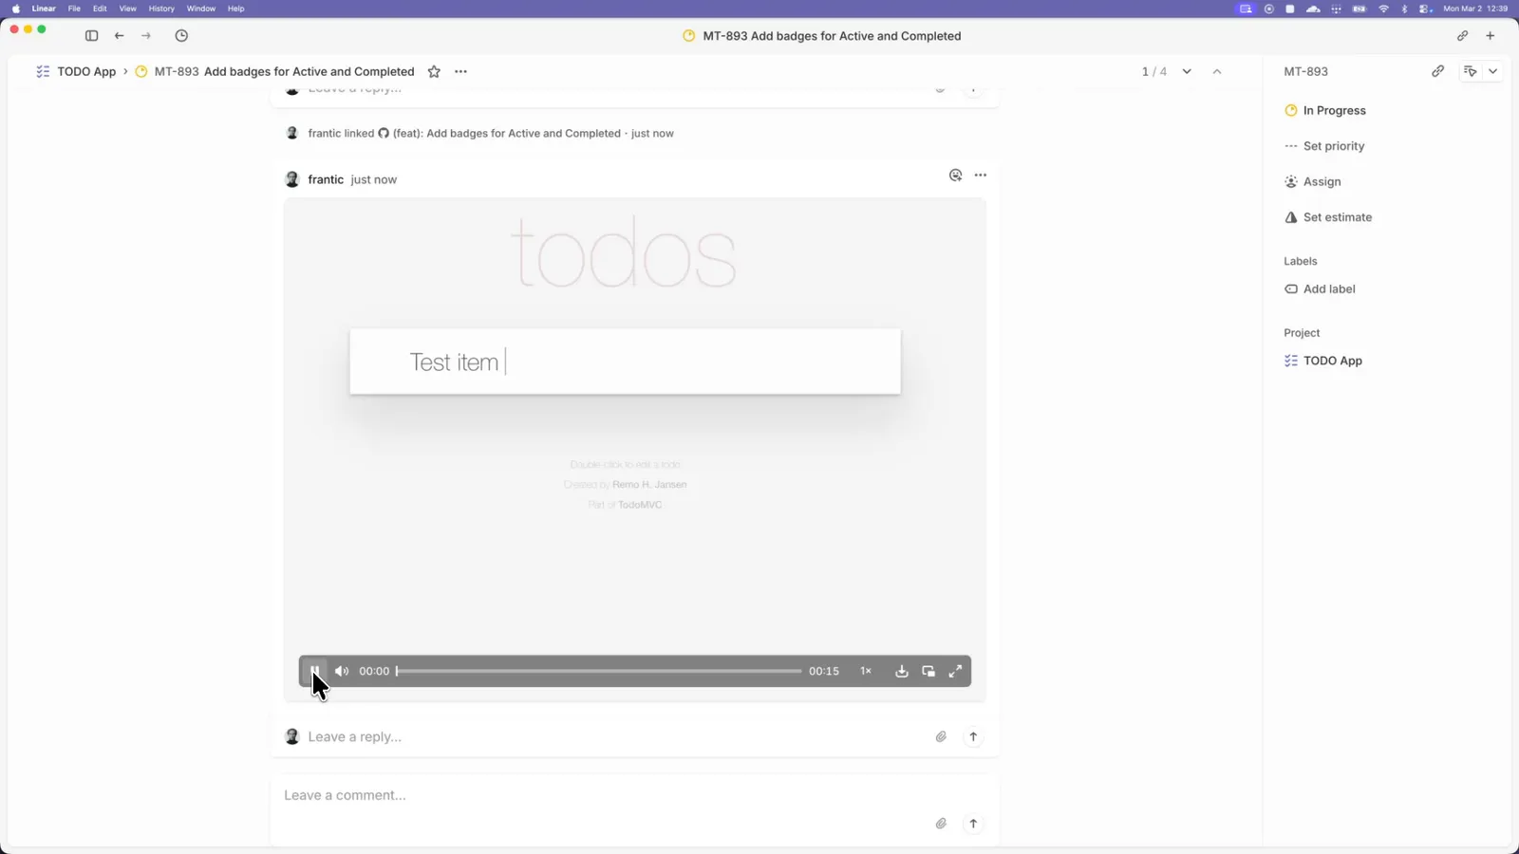
Task: Enter video fullscreen mode
Action: pos(955,671)
